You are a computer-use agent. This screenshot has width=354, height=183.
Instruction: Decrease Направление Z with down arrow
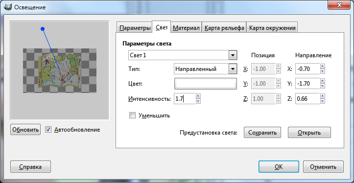323,101
